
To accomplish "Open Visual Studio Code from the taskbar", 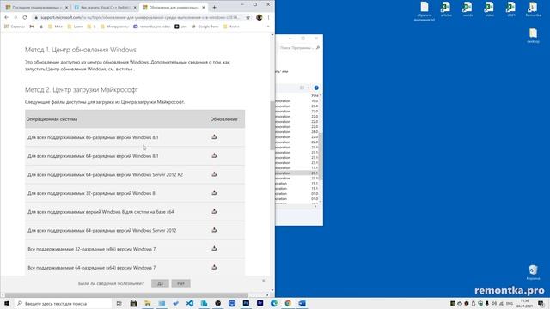I will click(190, 303).
